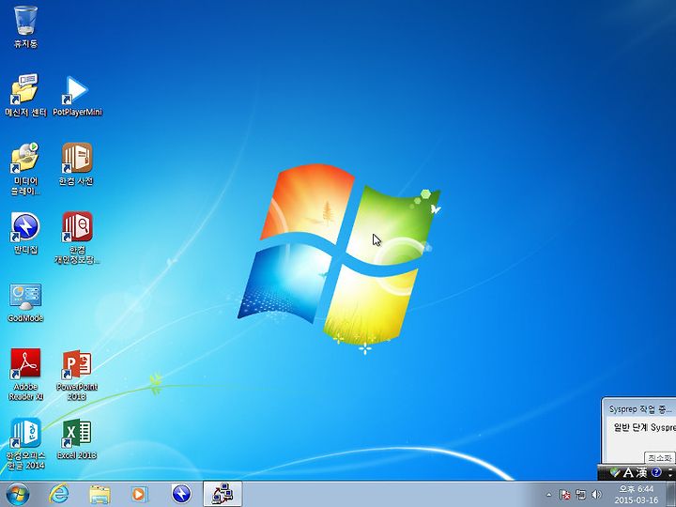Open the Action Center flag icon
The height and width of the screenshot is (507, 676).
[565, 495]
